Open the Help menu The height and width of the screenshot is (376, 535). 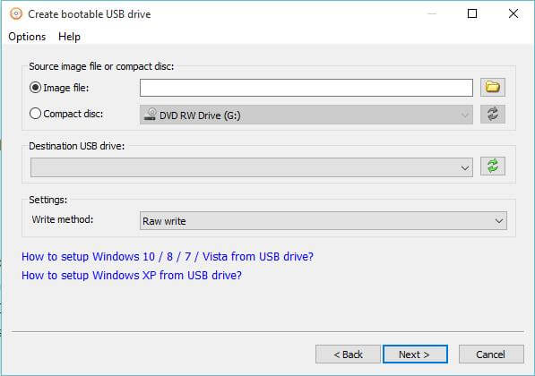[x=69, y=37]
